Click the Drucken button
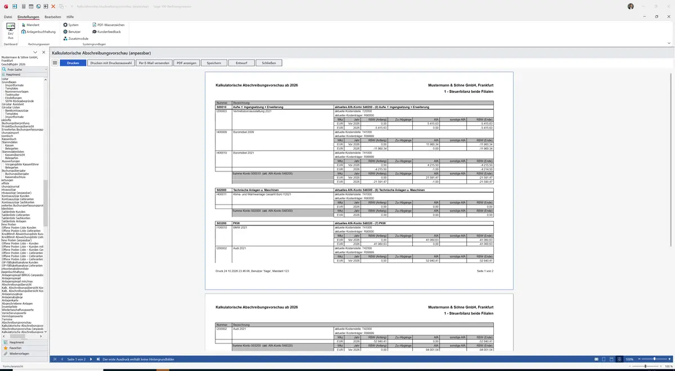Viewport: 675px width, 371px height. point(73,63)
